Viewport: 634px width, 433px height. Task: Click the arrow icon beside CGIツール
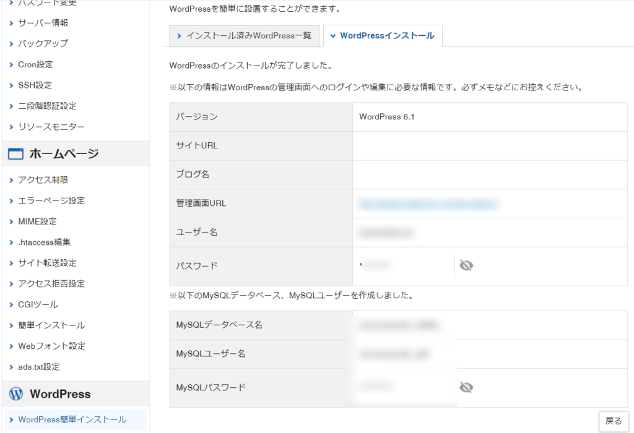11,305
